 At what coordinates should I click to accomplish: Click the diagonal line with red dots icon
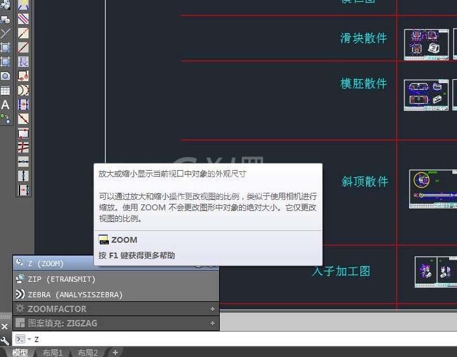[x=23, y=119]
